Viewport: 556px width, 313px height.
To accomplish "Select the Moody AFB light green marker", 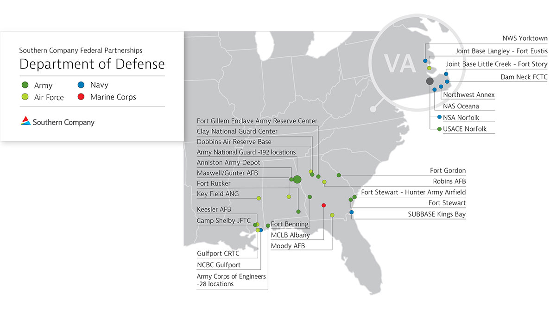I will (x=332, y=215).
